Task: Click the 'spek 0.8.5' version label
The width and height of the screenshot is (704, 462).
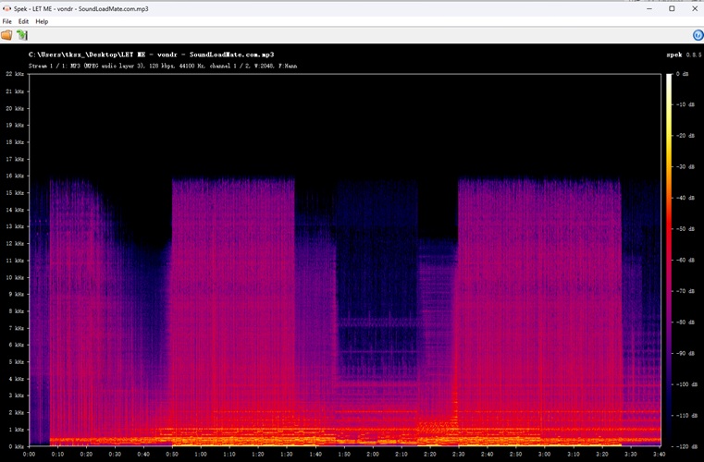Action: pos(683,55)
